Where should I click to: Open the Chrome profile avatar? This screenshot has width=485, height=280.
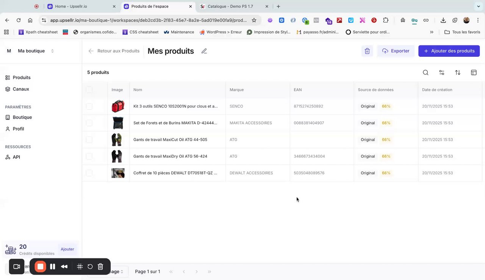[x=466, y=20]
